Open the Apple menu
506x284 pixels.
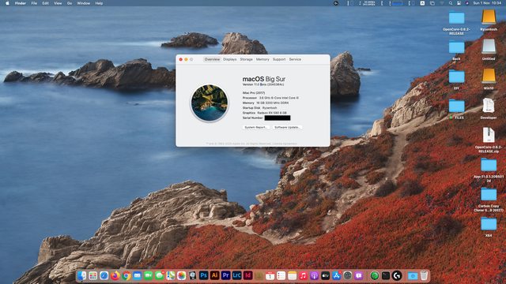click(7, 3)
